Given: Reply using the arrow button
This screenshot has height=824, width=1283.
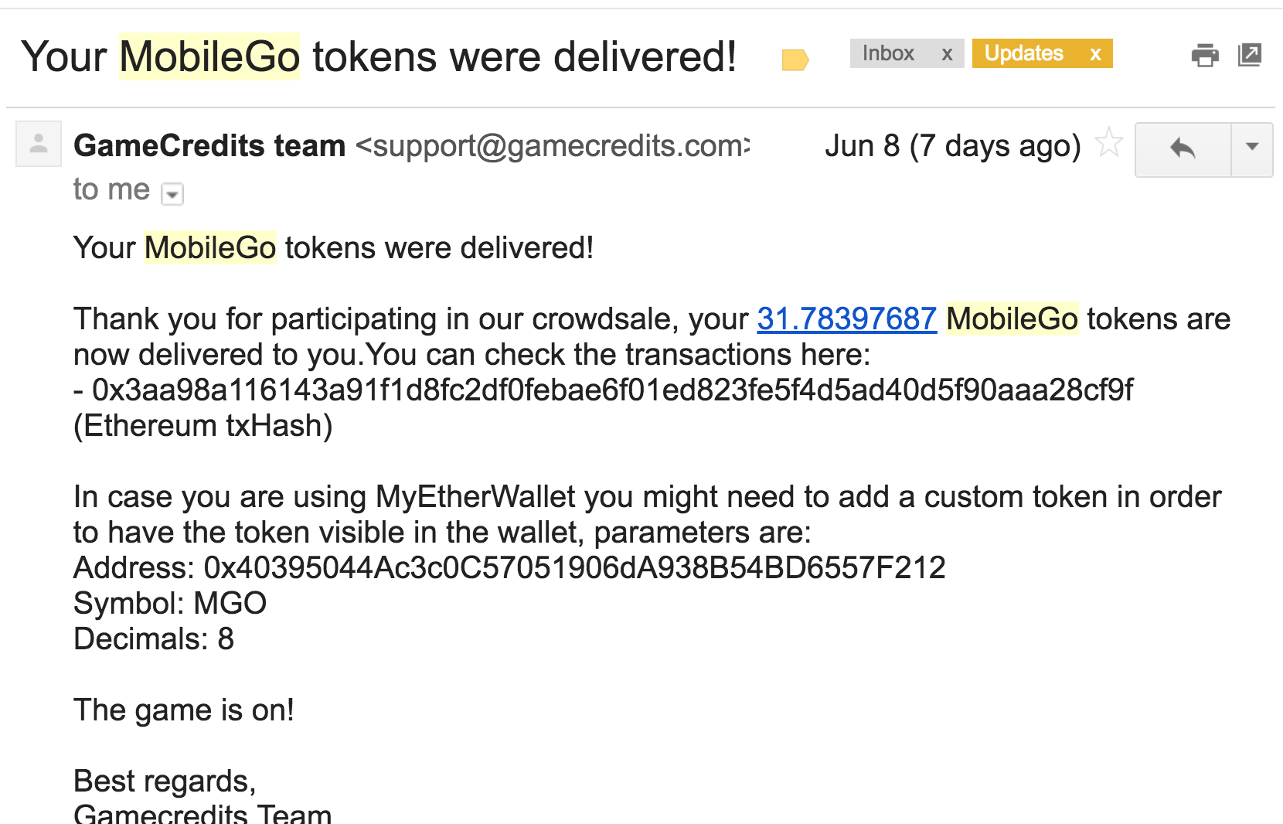Looking at the screenshot, I should 1183,149.
